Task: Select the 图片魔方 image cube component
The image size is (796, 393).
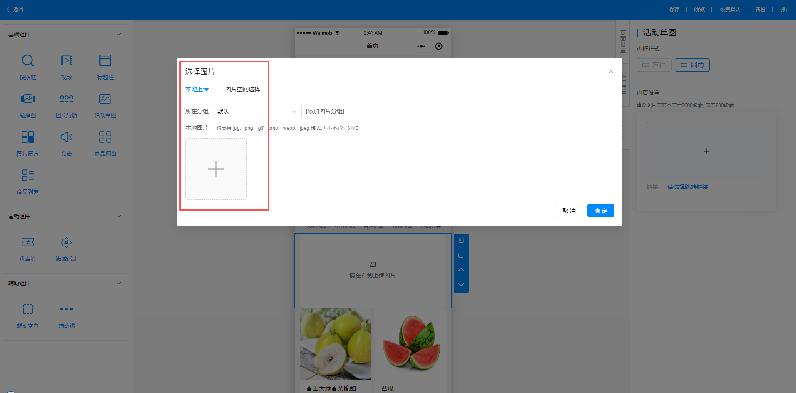Action: 28,143
